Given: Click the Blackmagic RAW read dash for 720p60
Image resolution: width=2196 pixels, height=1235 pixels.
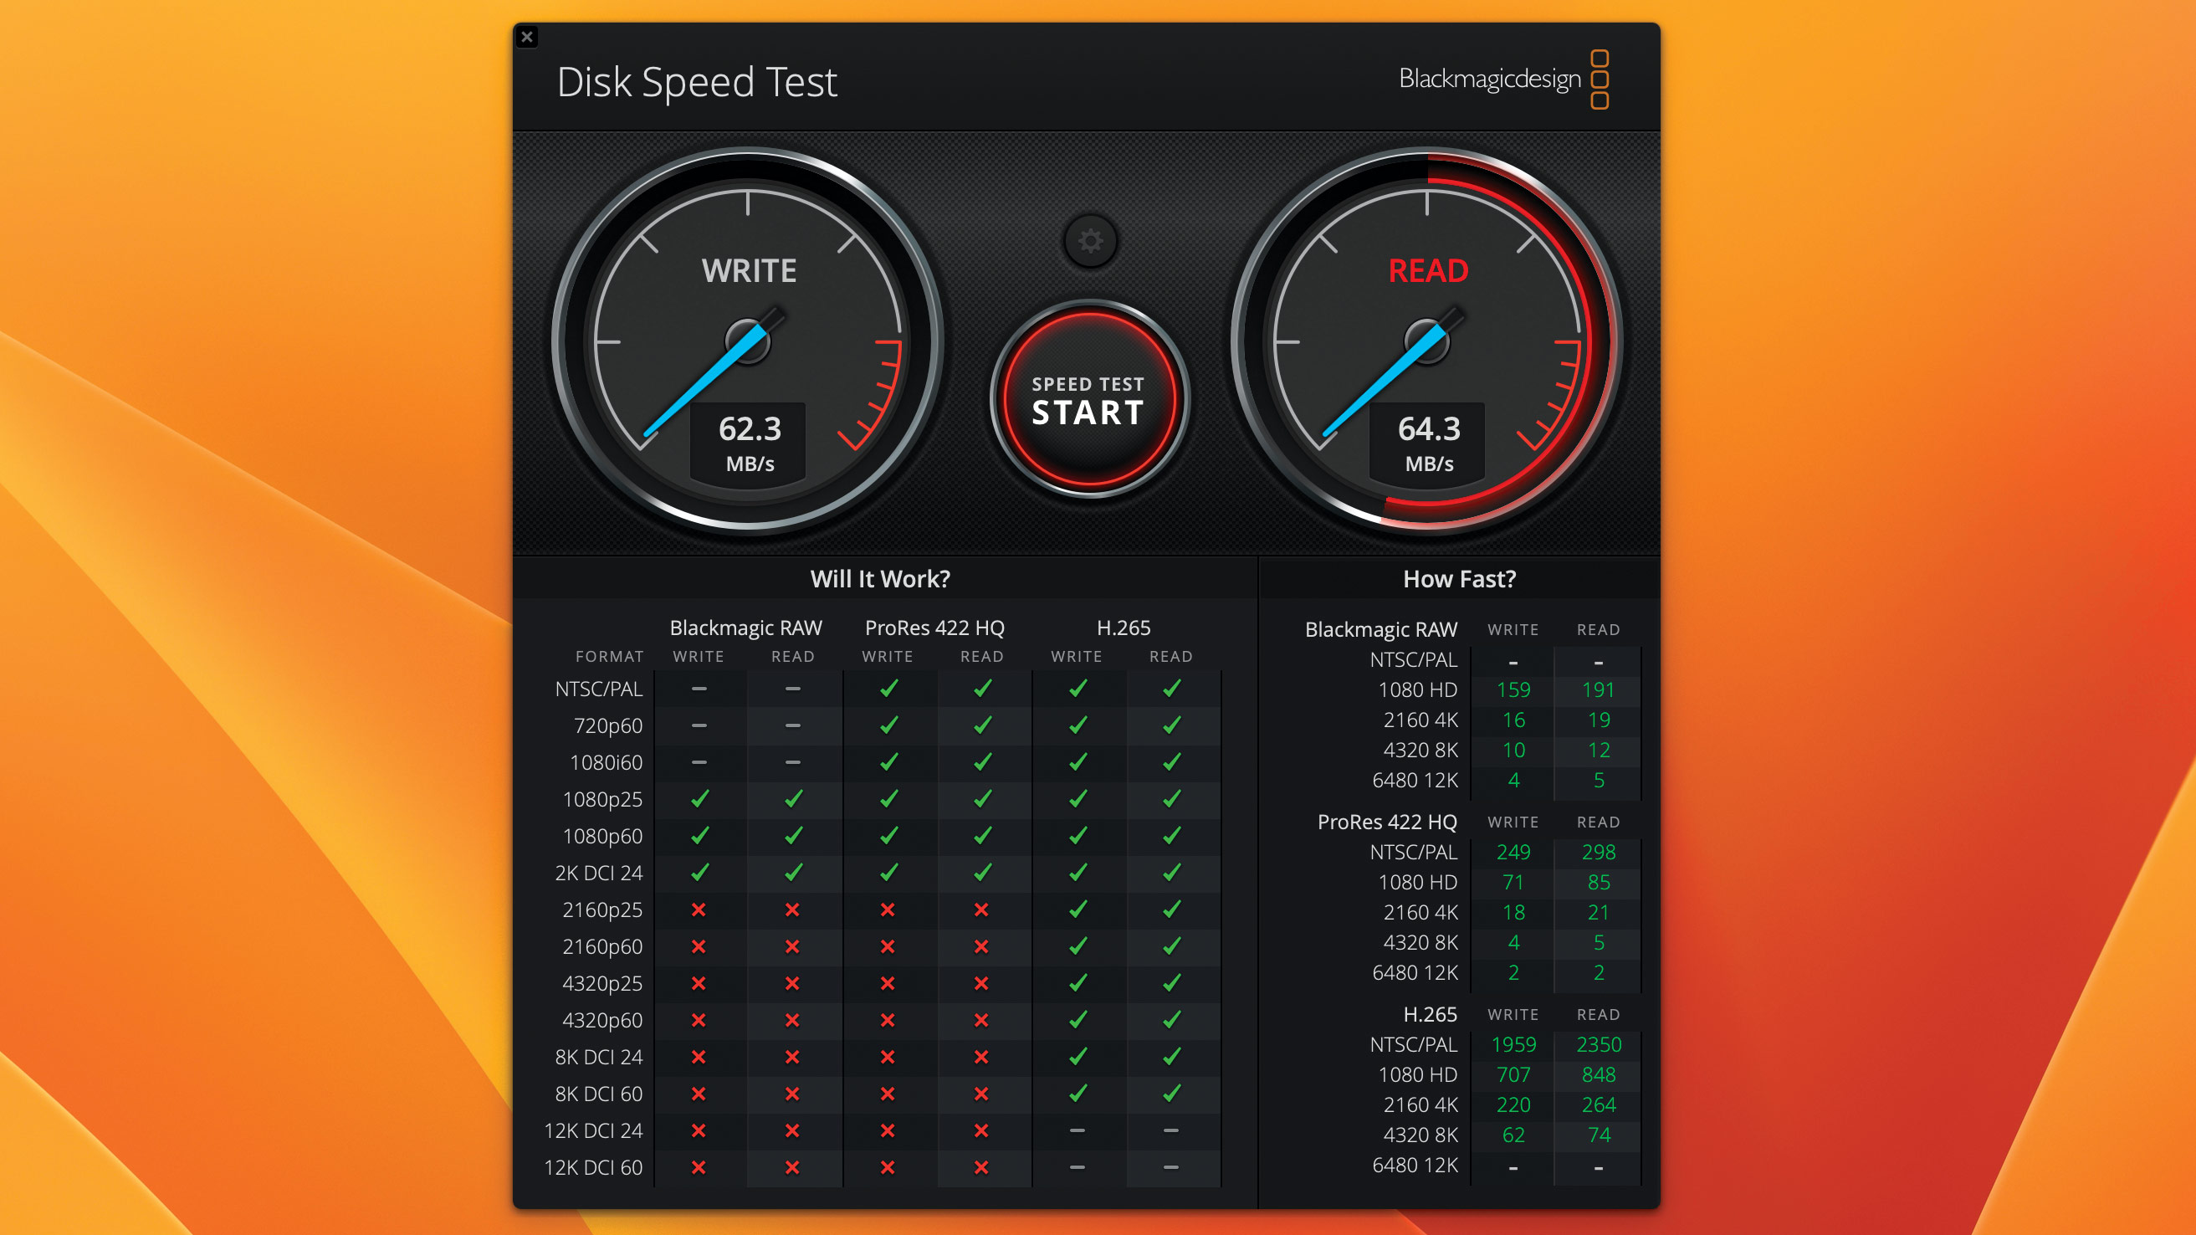Looking at the screenshot, I should tap(793, 725).
